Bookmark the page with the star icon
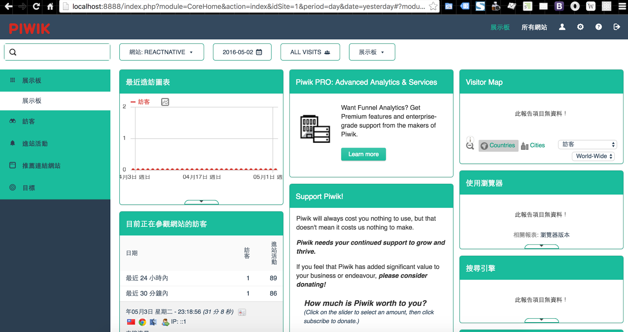This screenshot has width=628, height=332. [433, 6]
